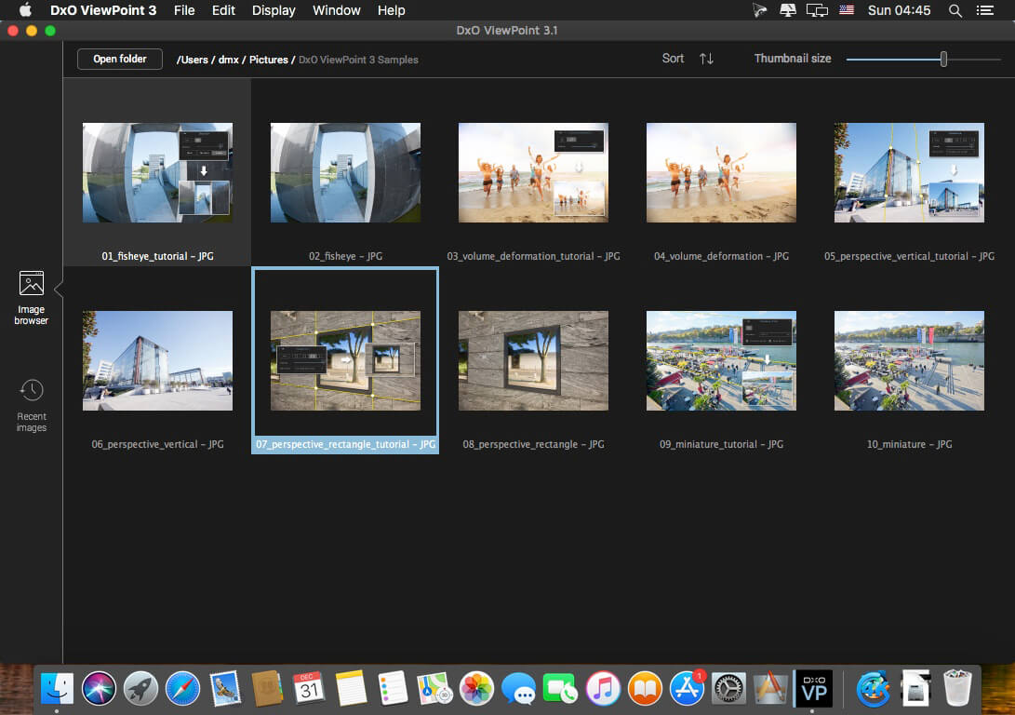The image size is (1015, 715).
Task: Toggle the Sort order arrows icon
Action: pyautogui.click(x=706, y=59)
